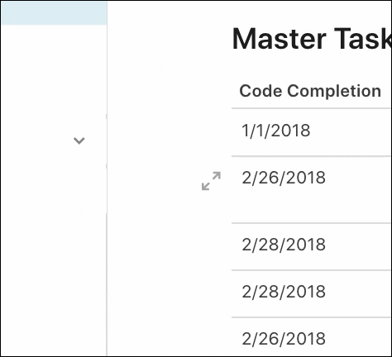Select the bottom 2/26/2018 date cell
Viewport: 392px width, 357px height.
tap(284, 339)
